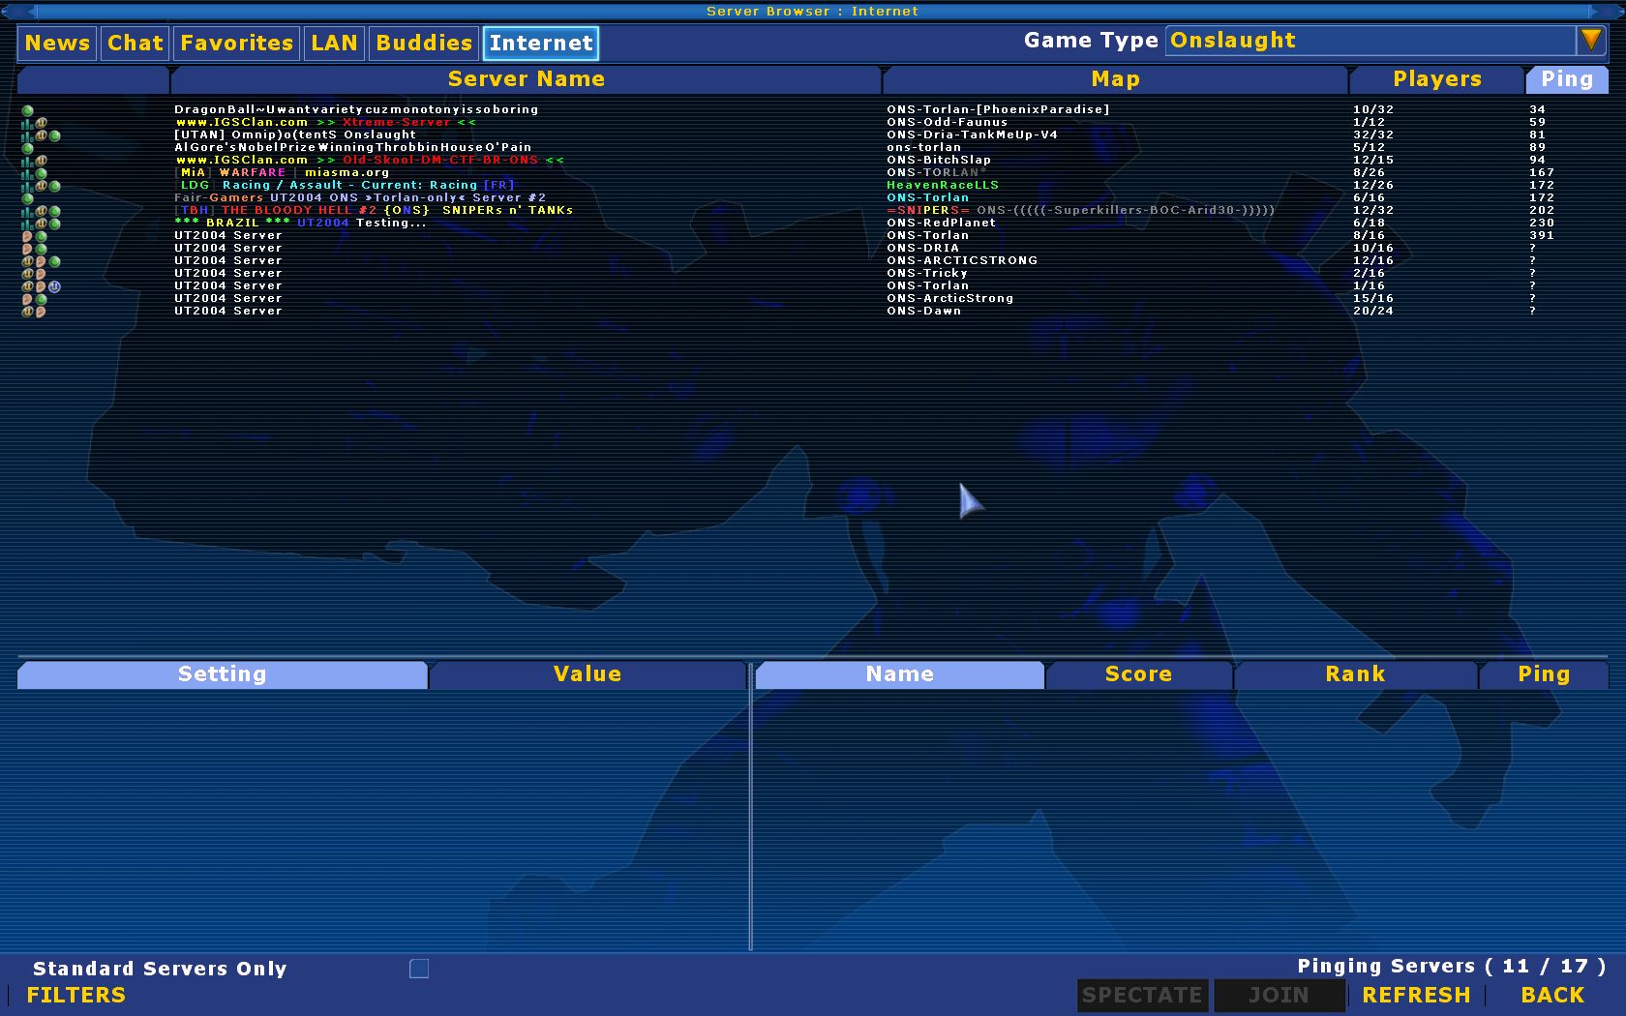Screen dimensions: 1626x1016
Task: Click the ear icon on the ONS-Dawn row
Action: (x=41, y=312)
